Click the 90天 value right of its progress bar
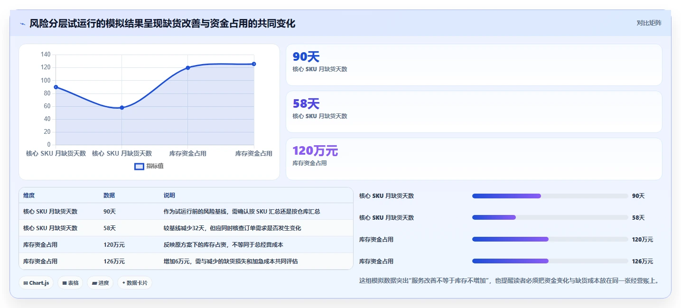681x308 pixels. [638, 196]
